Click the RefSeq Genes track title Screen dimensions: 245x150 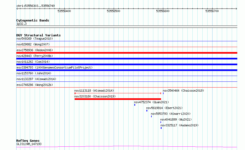tap(28, 141)
